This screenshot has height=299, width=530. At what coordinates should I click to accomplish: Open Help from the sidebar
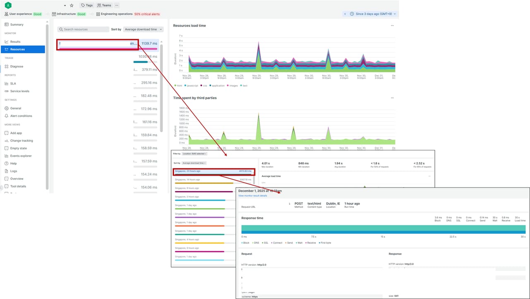tap(13, 164)
